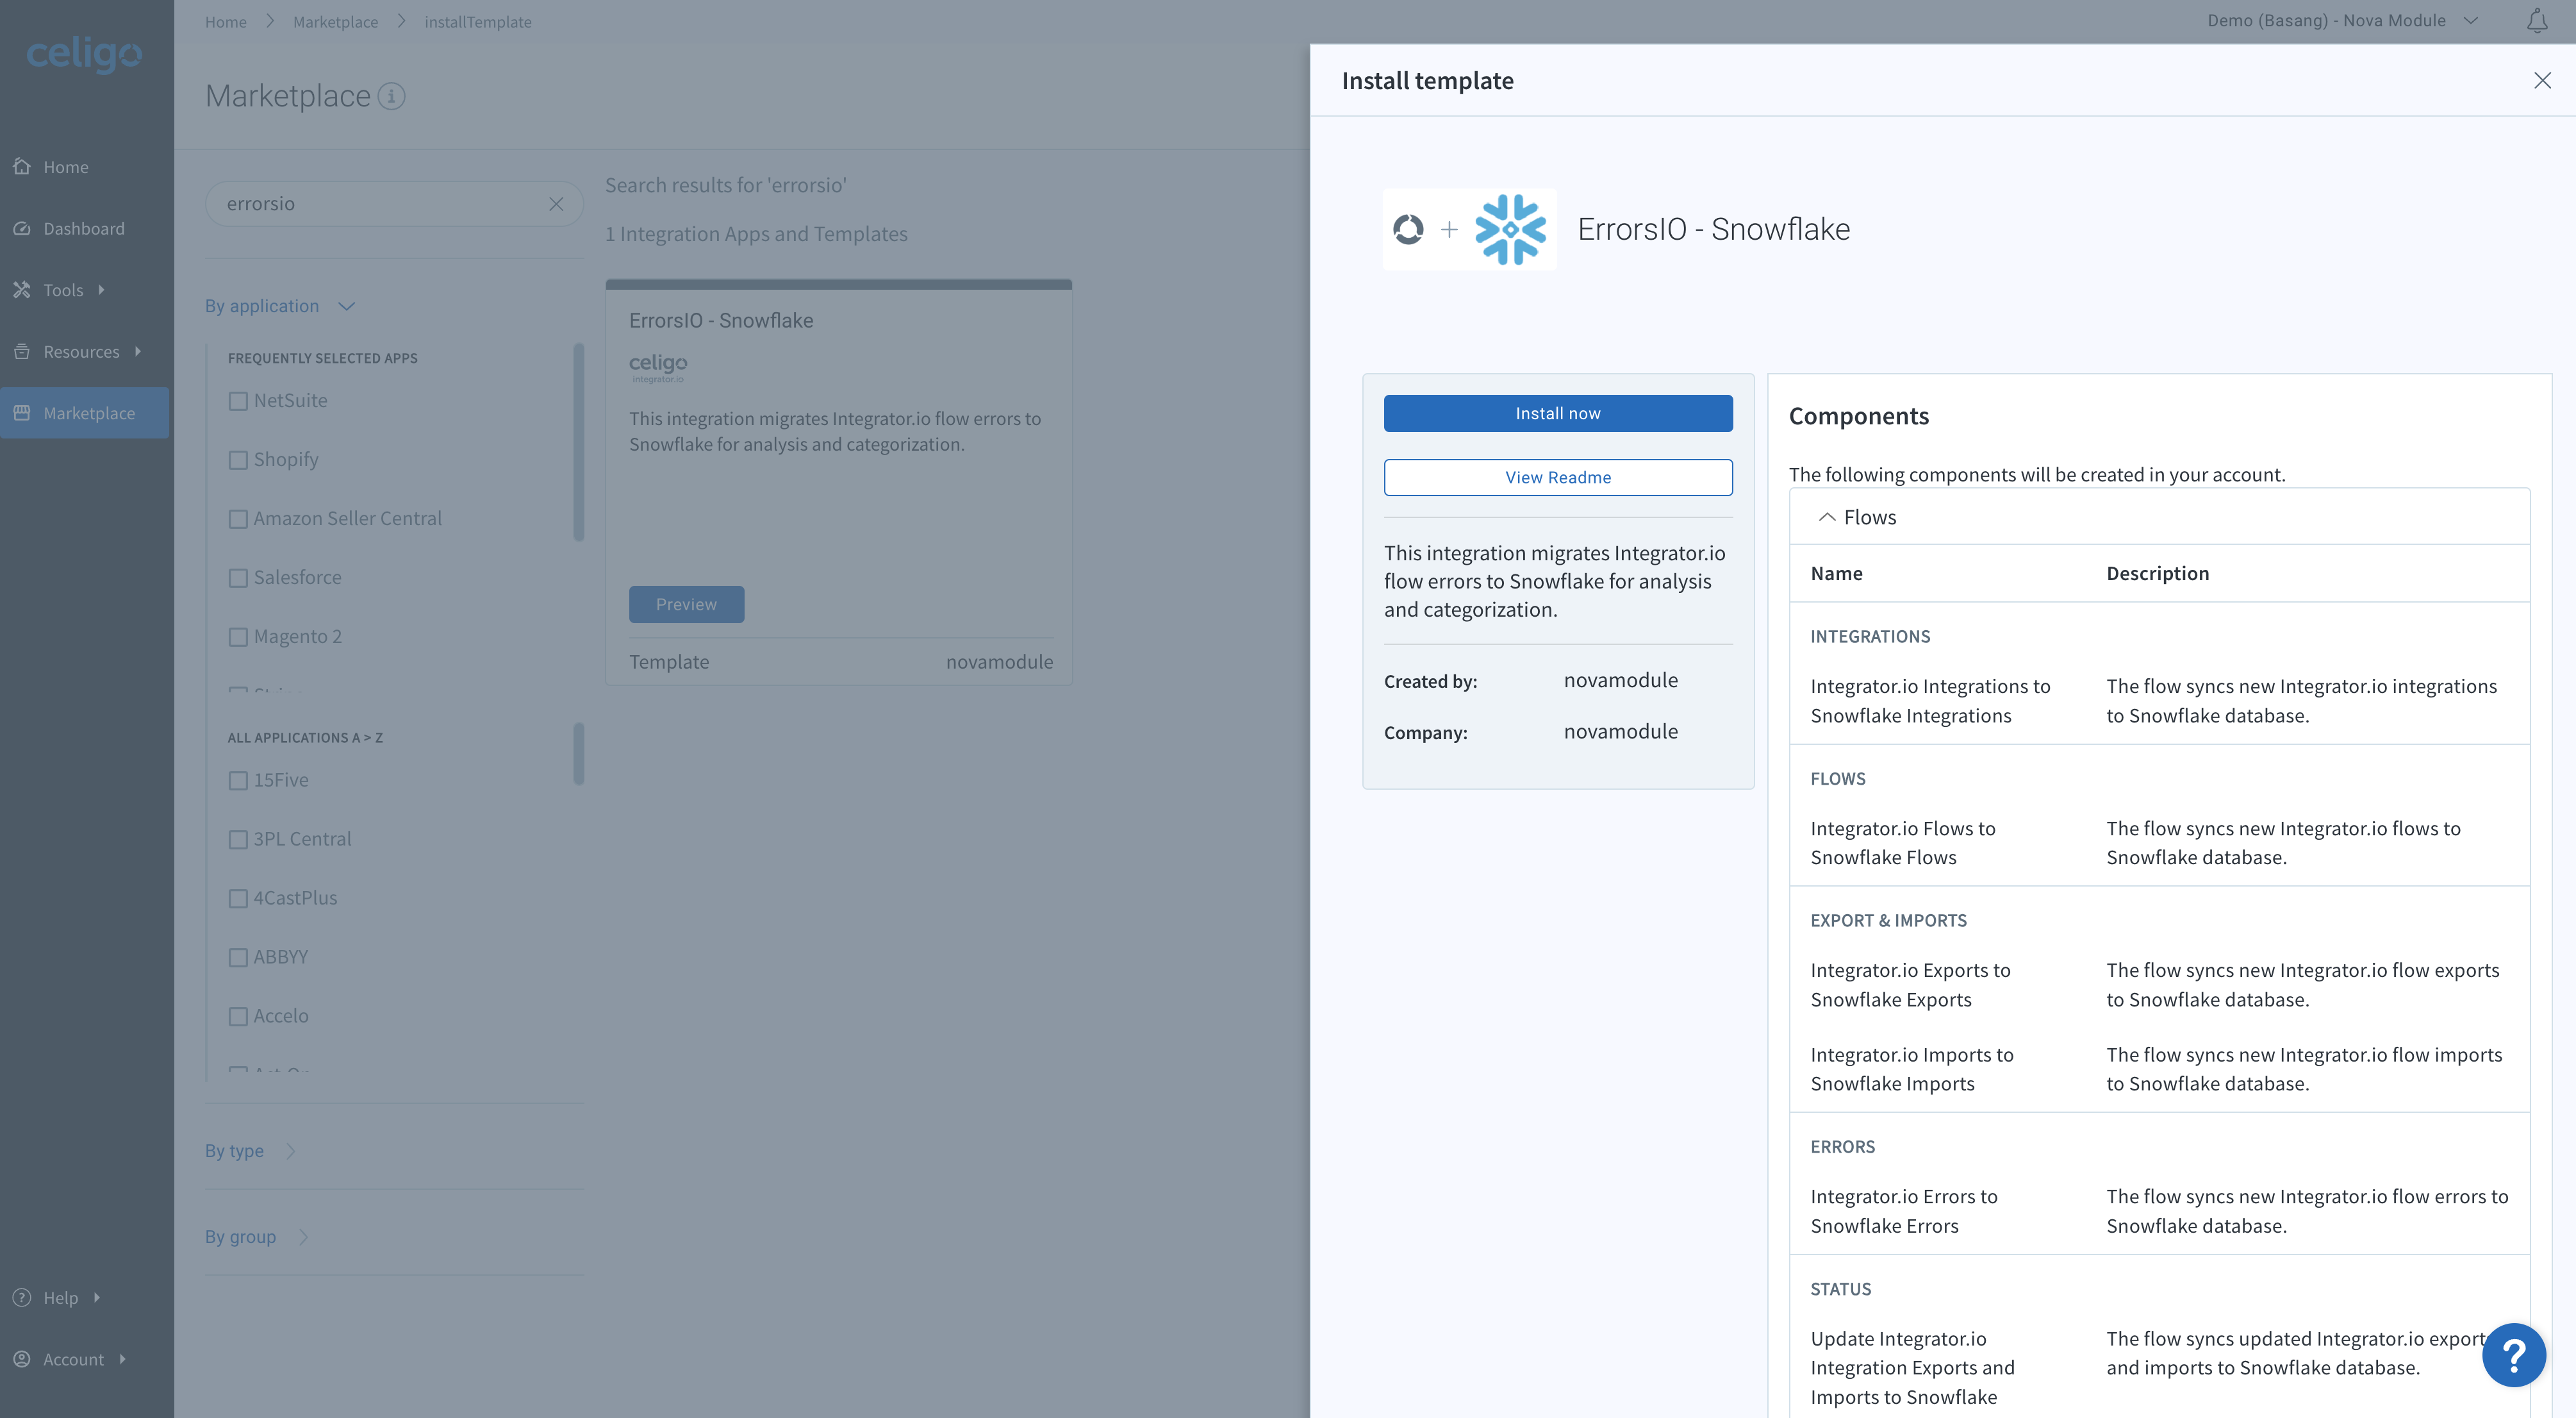Collapse the By application filter section
Viewport: 2576px width, 1418px height.
pos(280,306)
